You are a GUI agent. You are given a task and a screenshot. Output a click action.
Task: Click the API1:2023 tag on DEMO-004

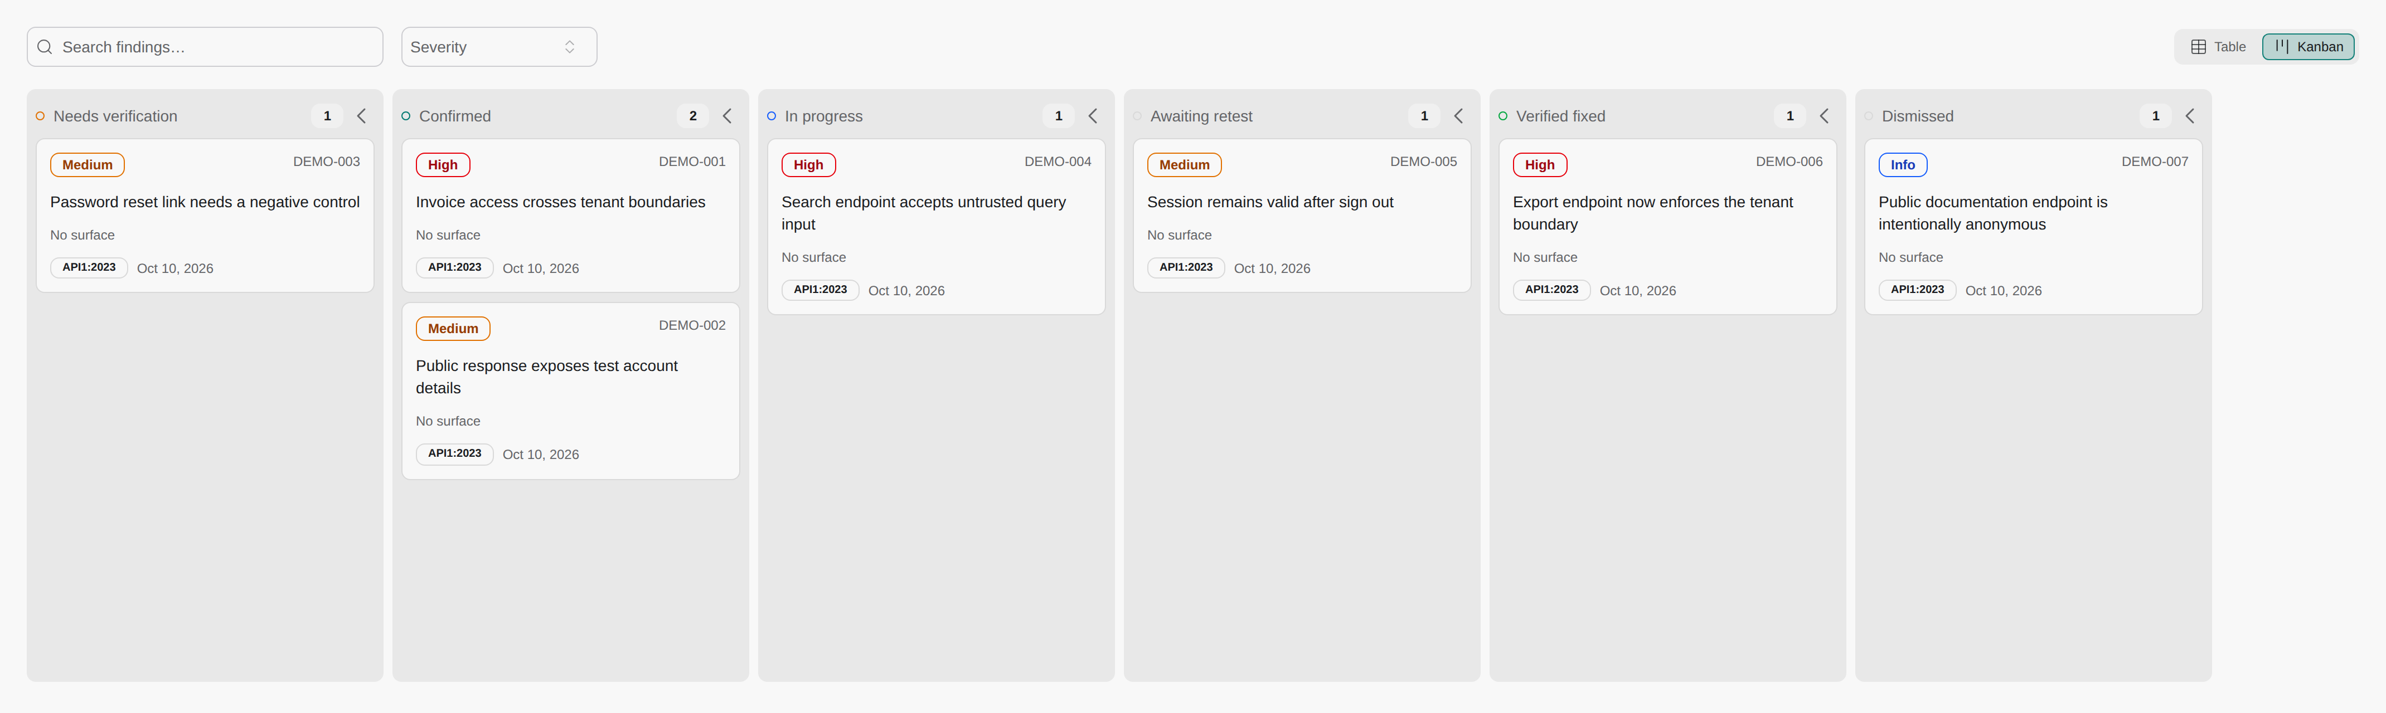pyautogui.click(x=821, y=290)
